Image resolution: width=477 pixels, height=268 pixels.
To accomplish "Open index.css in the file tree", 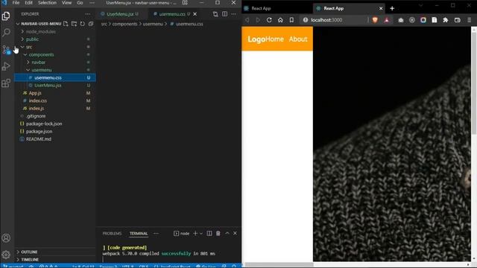I will [38, 100].
